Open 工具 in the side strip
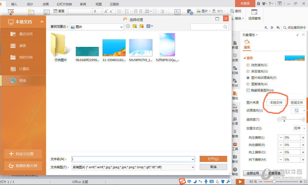The image size is (308, 185). [x=235, y=146]
